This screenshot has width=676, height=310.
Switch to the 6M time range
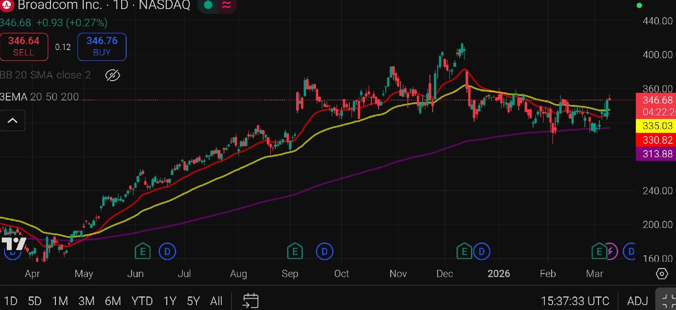coord(113,301)
